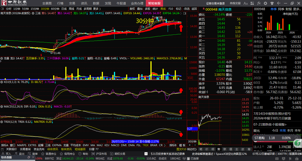
Task: Switch to the 日线 daily period tab
Action: point(64,9)
